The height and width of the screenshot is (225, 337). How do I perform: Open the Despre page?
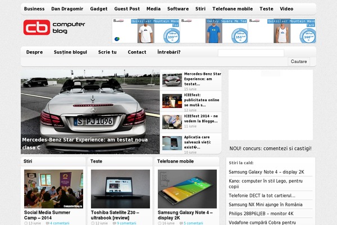click(34, 52)
